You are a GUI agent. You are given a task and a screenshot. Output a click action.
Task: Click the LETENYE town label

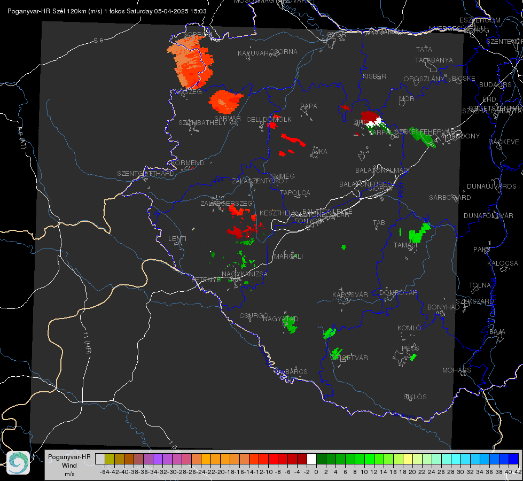(206, 280)
